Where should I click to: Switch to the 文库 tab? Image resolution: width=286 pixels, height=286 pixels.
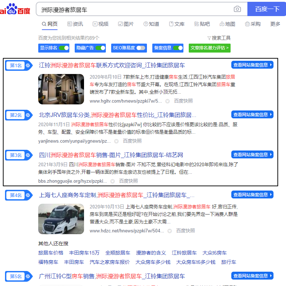177,24
